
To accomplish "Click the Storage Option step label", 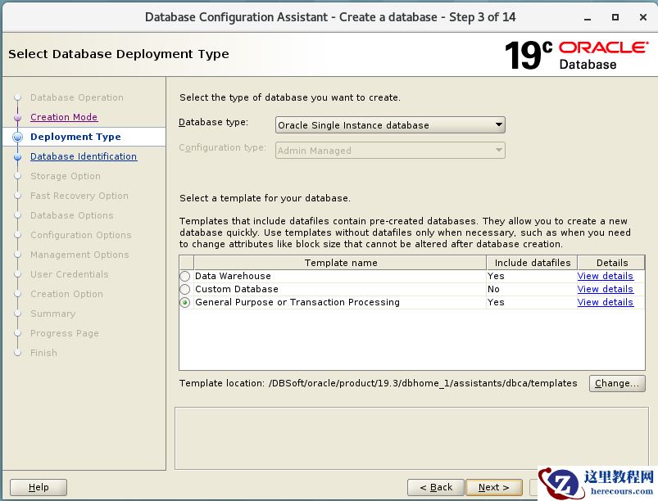I will [x=65, y=176].
